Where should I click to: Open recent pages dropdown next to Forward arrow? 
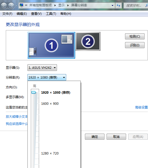coord(16,6)
